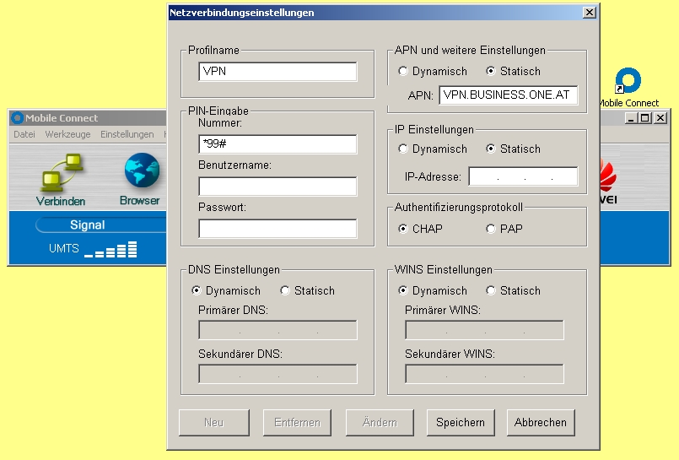Viewport: 679px width, 460px height.
Task: Click into the Passwort field
Action: click(x=278, y=229)
